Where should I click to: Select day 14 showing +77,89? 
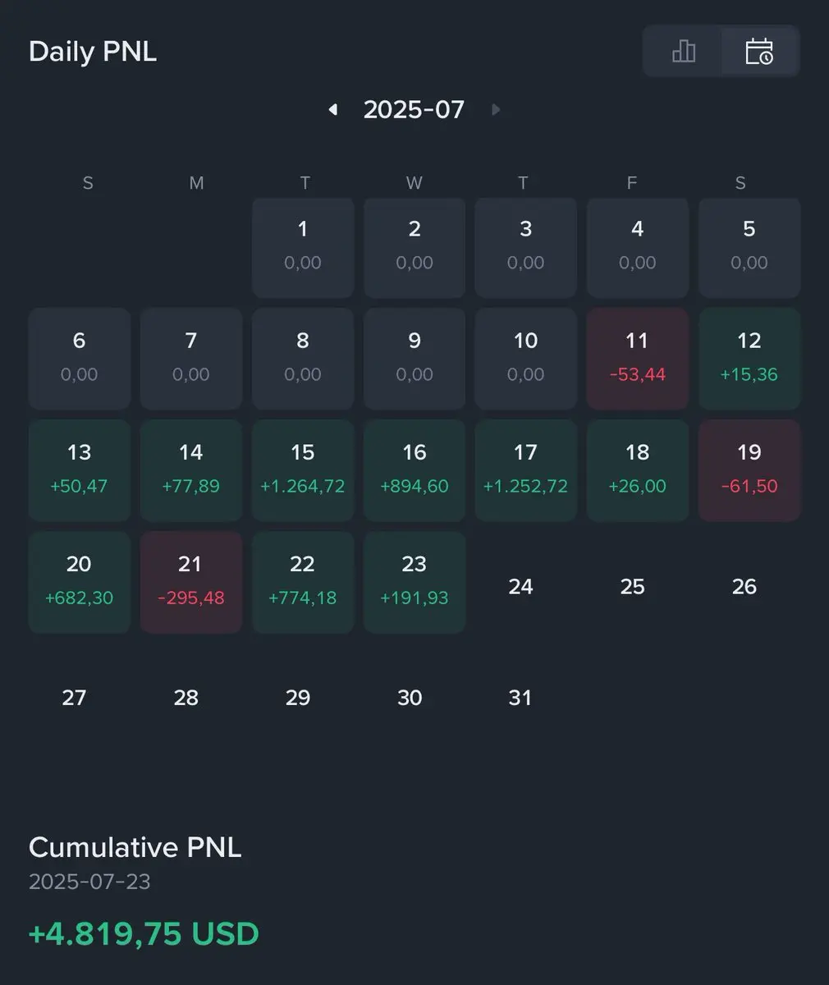[191, 470]
